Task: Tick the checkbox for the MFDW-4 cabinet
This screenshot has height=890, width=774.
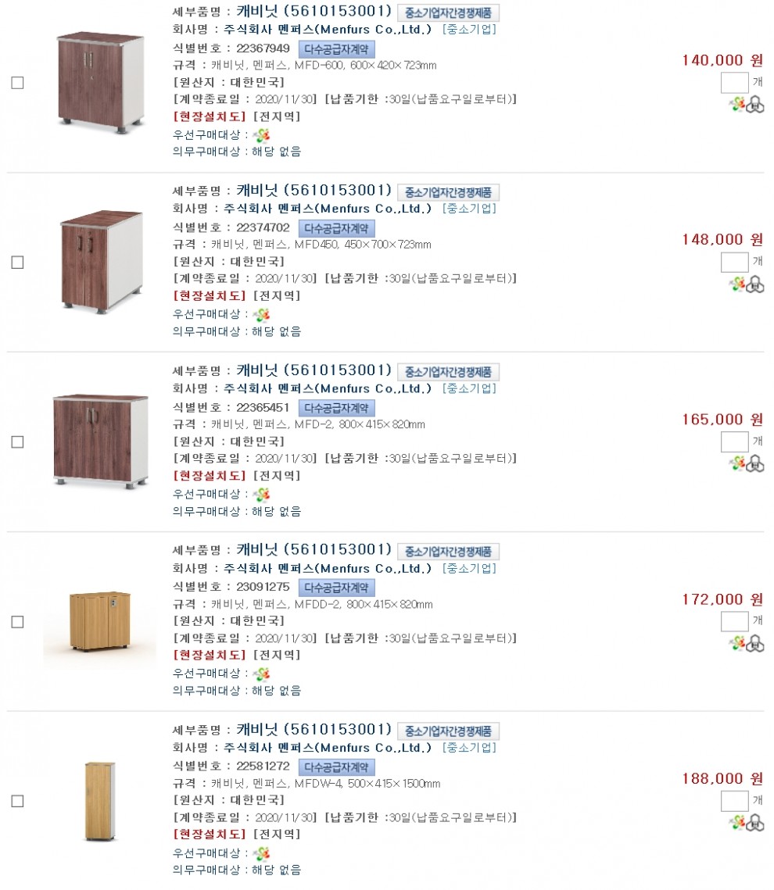Action: point(17,801)
